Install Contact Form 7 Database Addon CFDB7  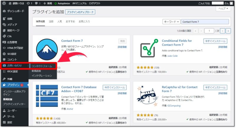115,88
